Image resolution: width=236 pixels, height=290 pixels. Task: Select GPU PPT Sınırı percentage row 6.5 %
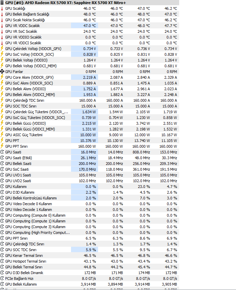90,238
